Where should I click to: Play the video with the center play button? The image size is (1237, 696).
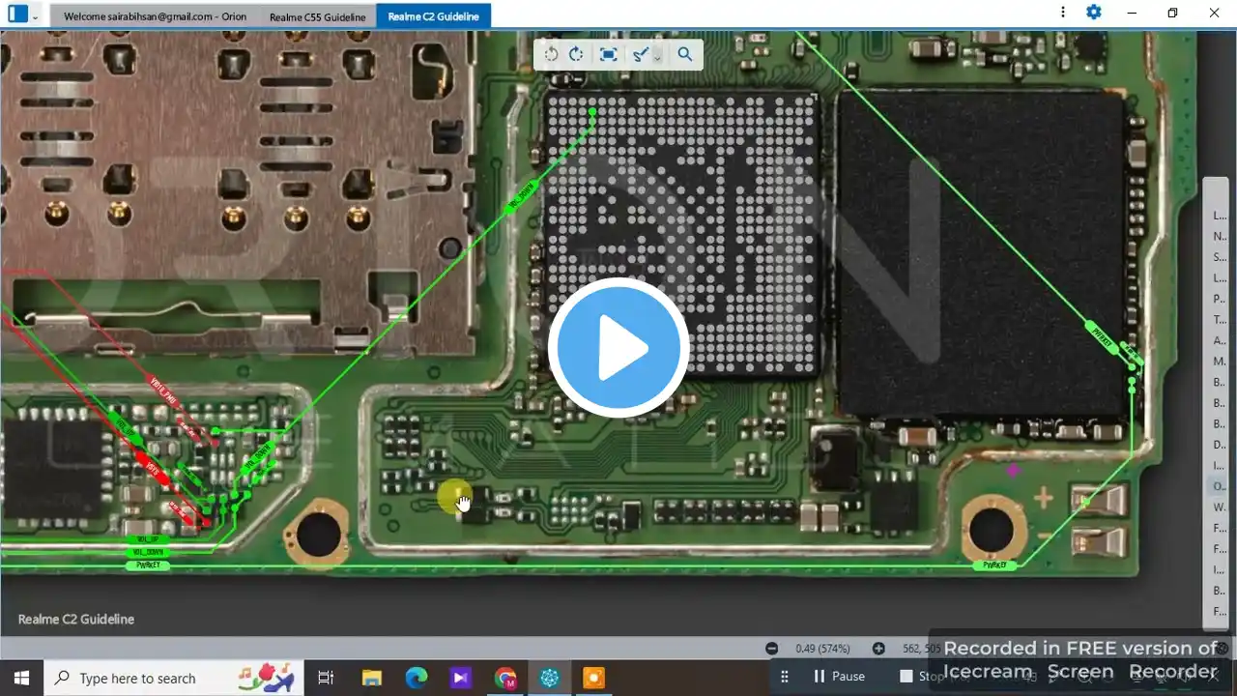click(618, 347)
